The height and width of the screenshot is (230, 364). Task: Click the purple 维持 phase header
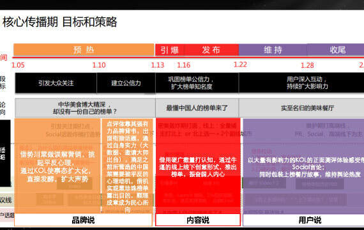(x=273, y=50)
